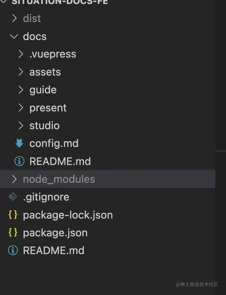The width and height of the screenshot is (226, 295).
Task: Click the blue markdown arrow icon beside config.md
Action: 19,143
